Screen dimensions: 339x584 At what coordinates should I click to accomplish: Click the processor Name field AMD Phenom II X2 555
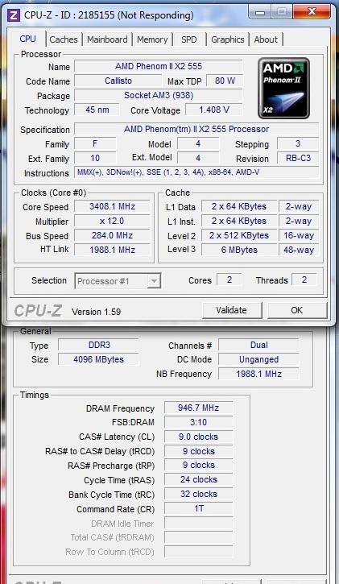[x=159, y=67]
